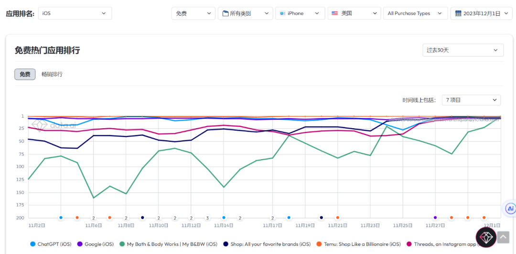The image size is (516, 254).
Task: Open the 所有类别 category dropdown
Action: (246, 13)
